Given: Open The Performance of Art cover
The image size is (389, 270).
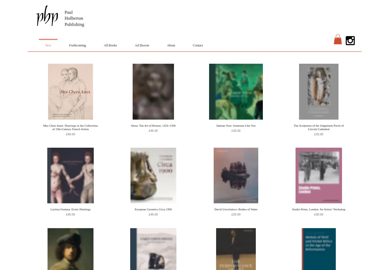Looking at the screenshot, I should tap(236, 249).
